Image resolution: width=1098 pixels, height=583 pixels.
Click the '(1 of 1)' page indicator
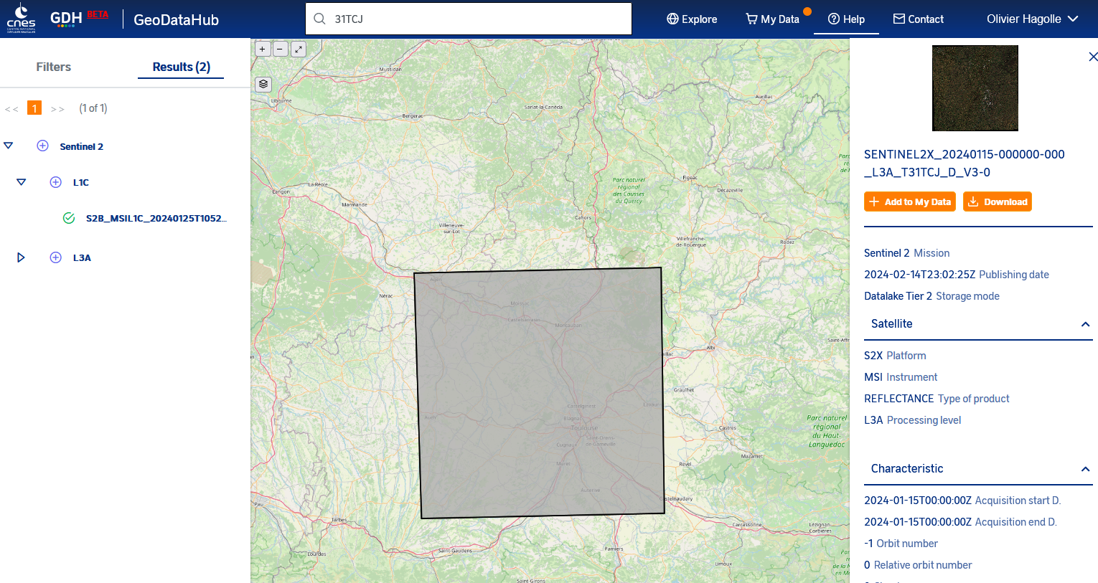coord(93,108)
